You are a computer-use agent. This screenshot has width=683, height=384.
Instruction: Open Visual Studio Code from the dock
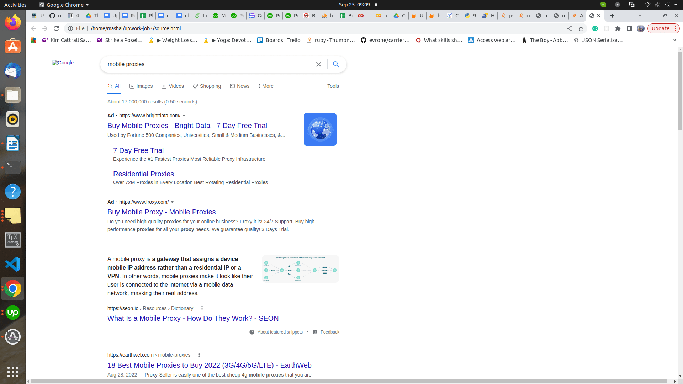point(13,264)
